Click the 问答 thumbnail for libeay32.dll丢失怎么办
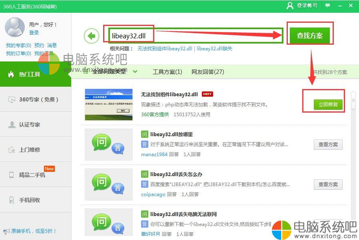359x240 pixels. 108,184
